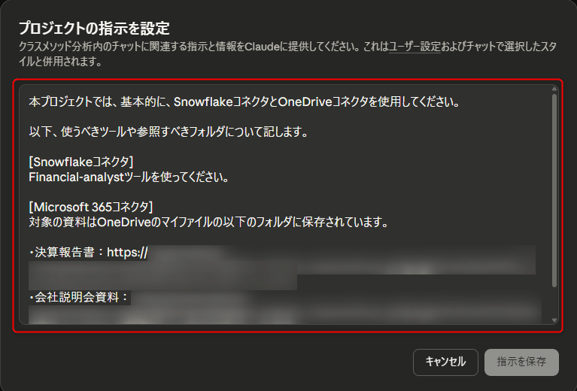This screenshot has height=391, width=577.
Task: Click the 指示を保存 button
Action: coord(521,362)
